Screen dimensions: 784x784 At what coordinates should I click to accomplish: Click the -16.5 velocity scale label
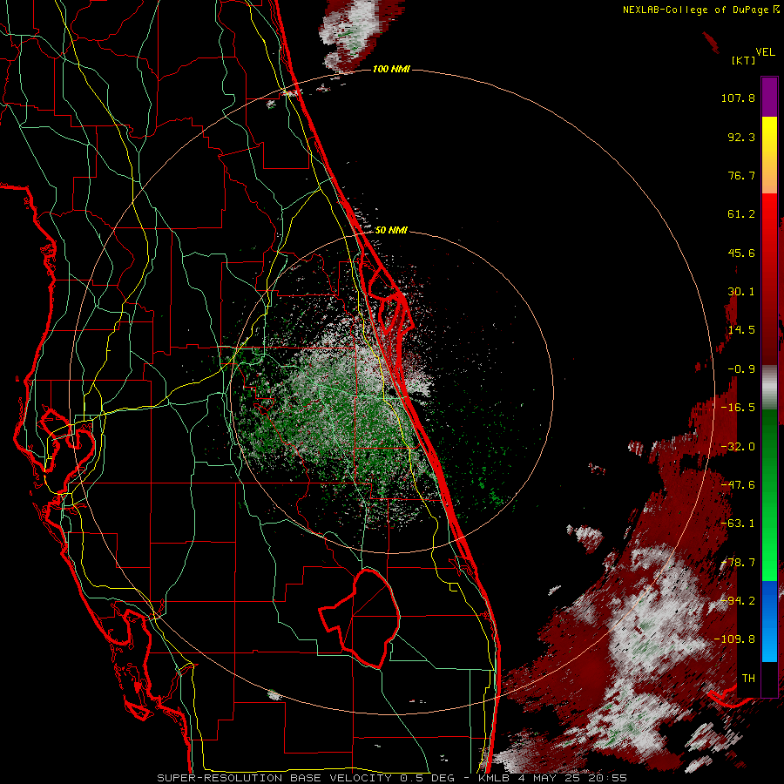pos(738,408)
